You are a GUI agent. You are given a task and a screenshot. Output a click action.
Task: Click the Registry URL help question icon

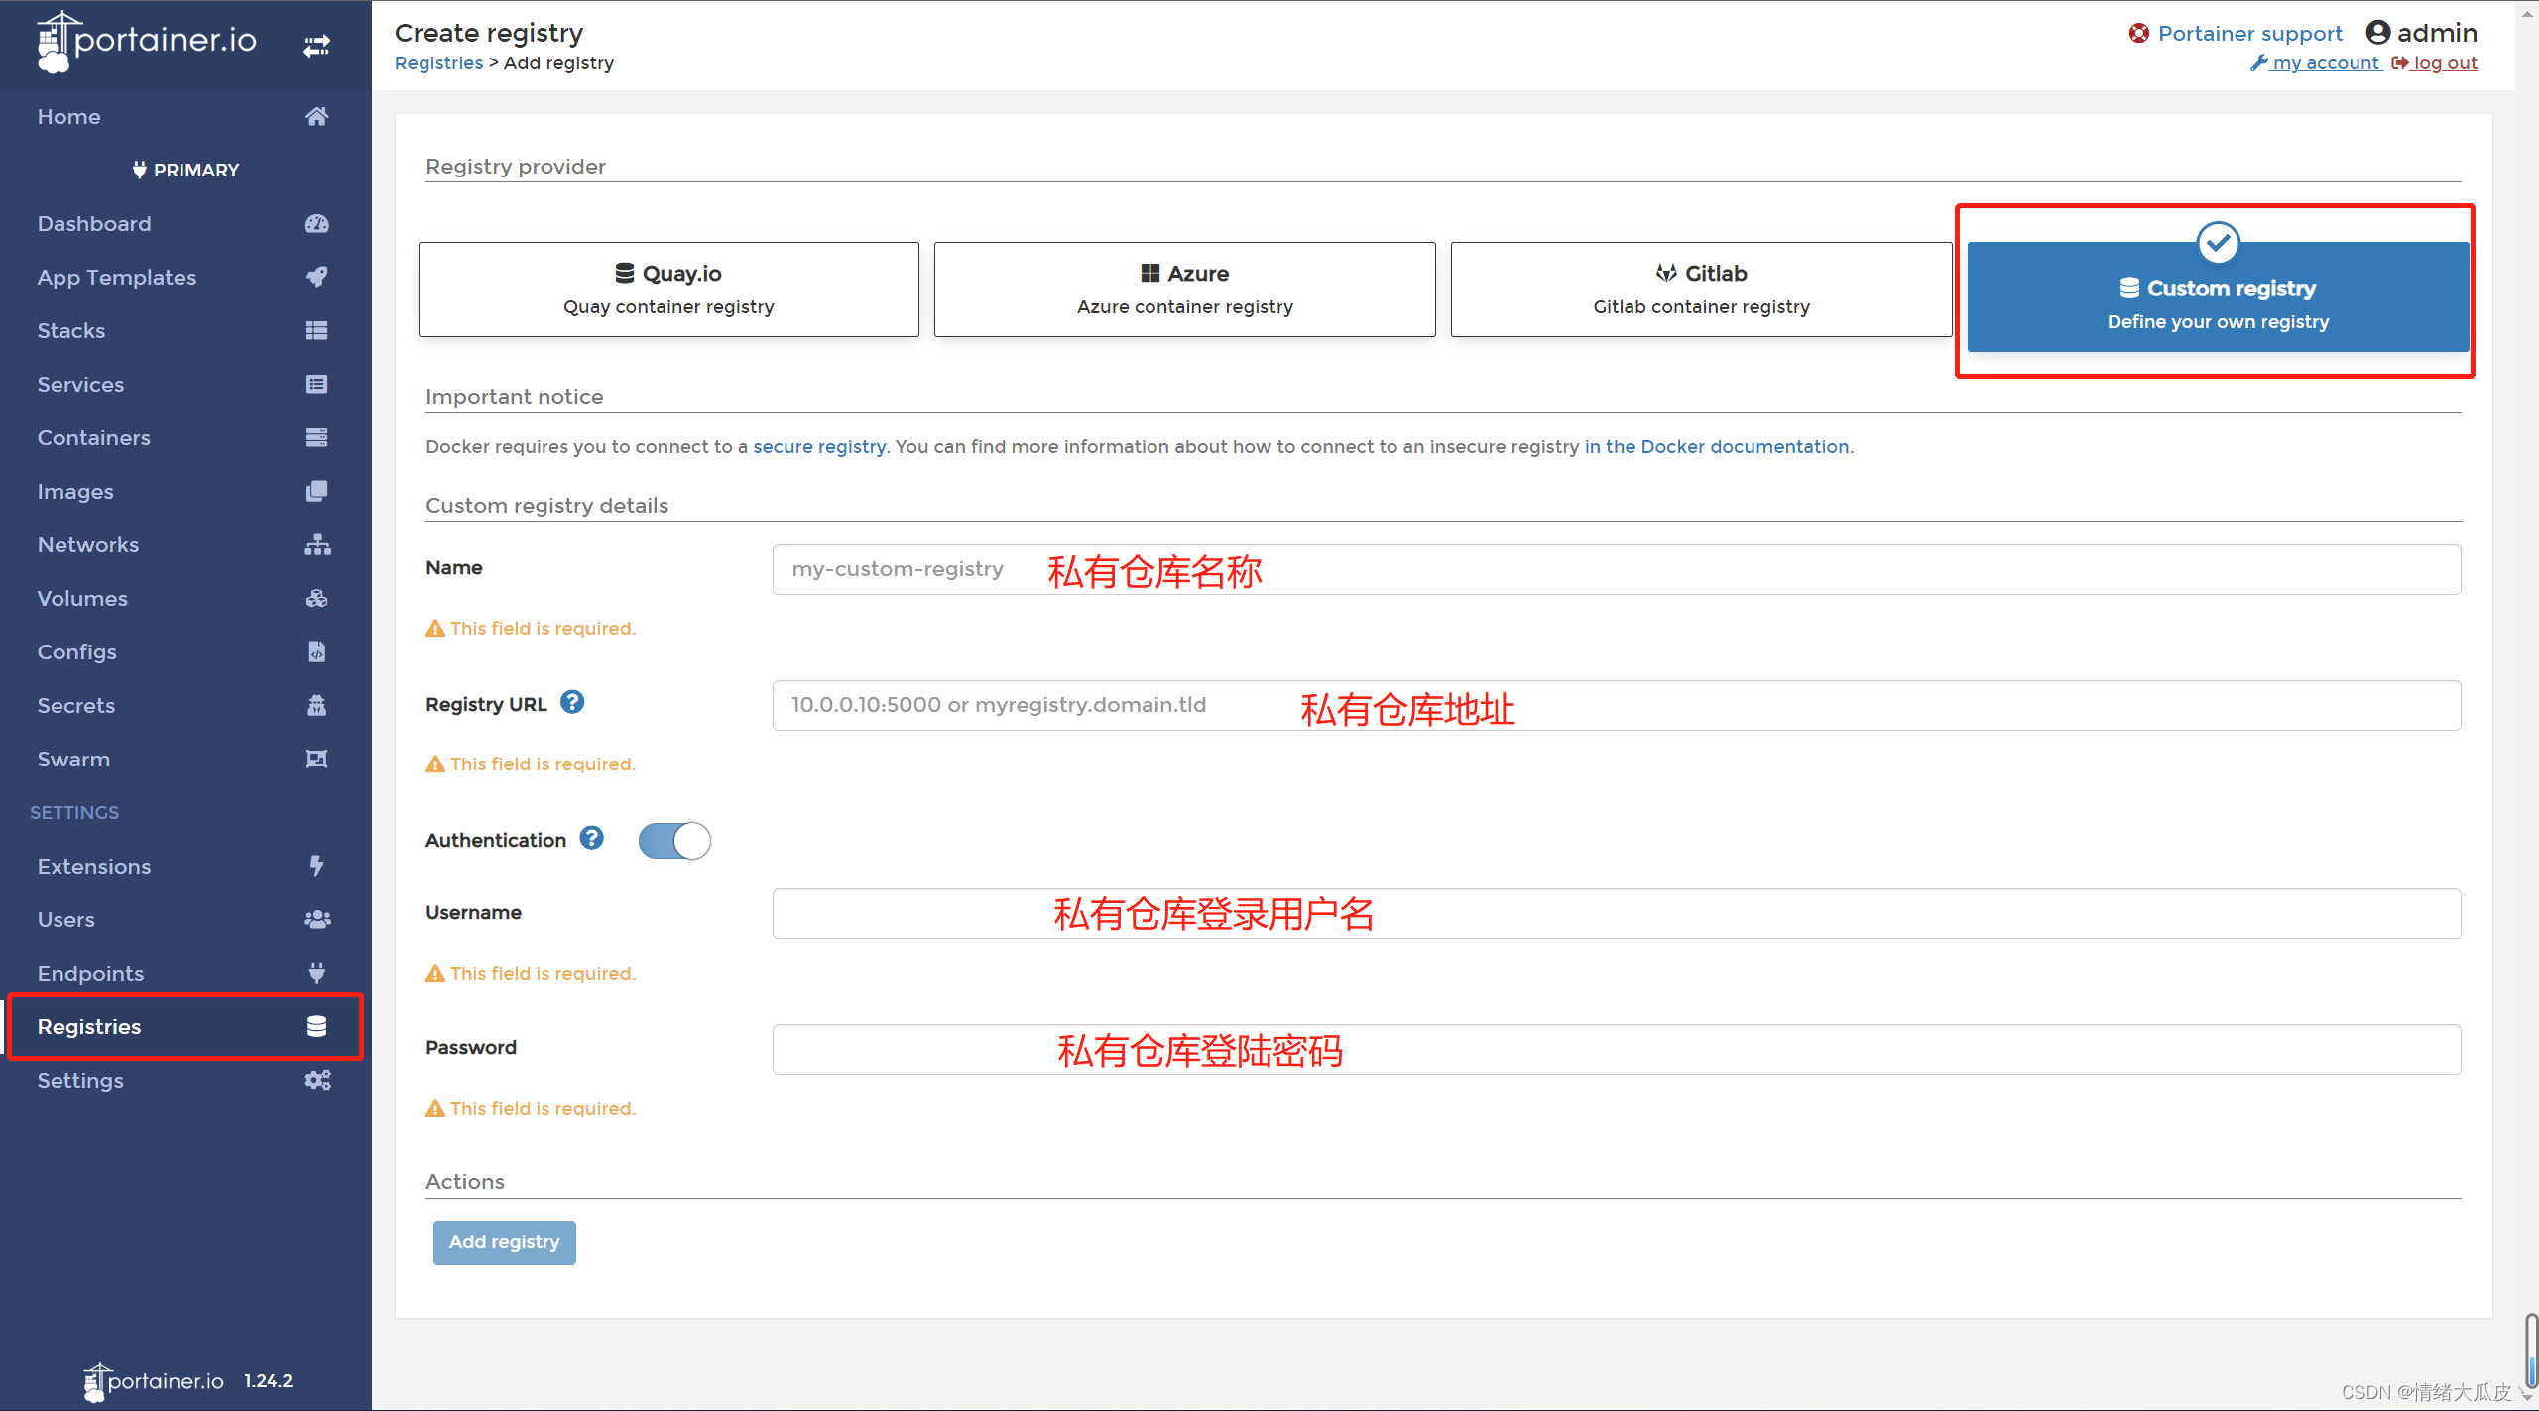click(x=572, y=702)
